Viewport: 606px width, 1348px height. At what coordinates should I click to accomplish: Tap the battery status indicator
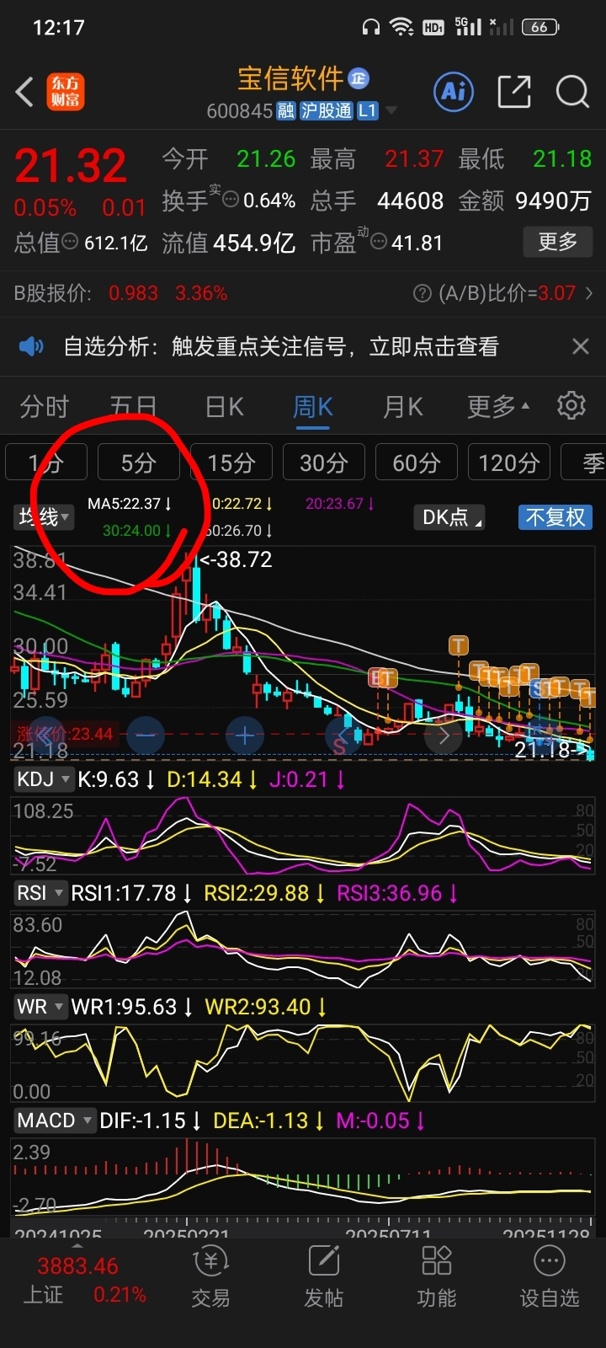(x=540, y=27)
